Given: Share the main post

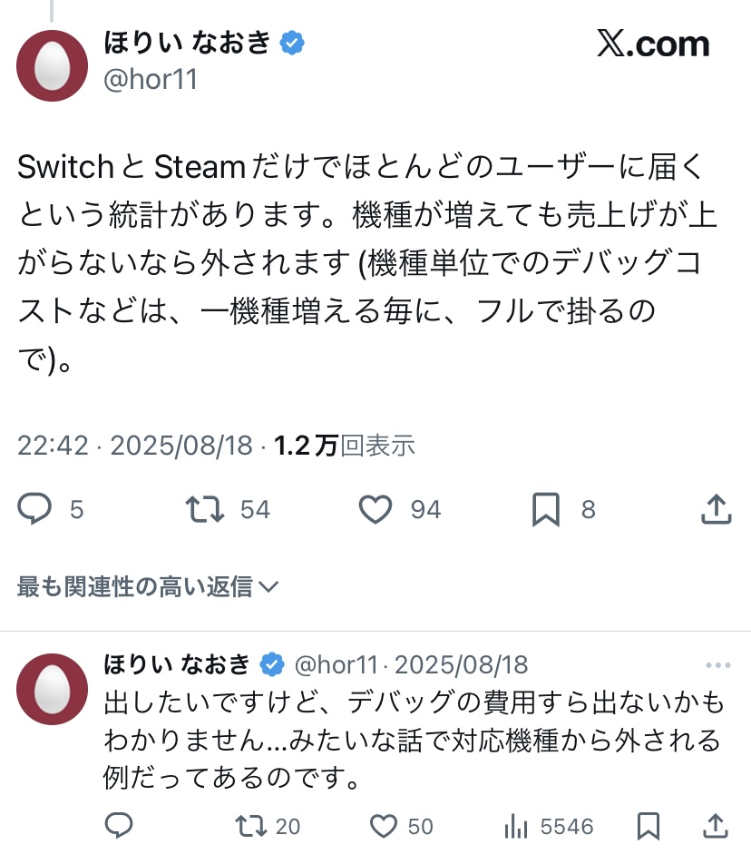Looking at the screenshot, I should tap(717, 510).
